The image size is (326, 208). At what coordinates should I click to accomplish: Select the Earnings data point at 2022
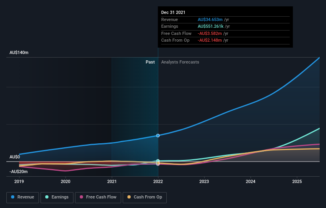[x=158, y=161]
